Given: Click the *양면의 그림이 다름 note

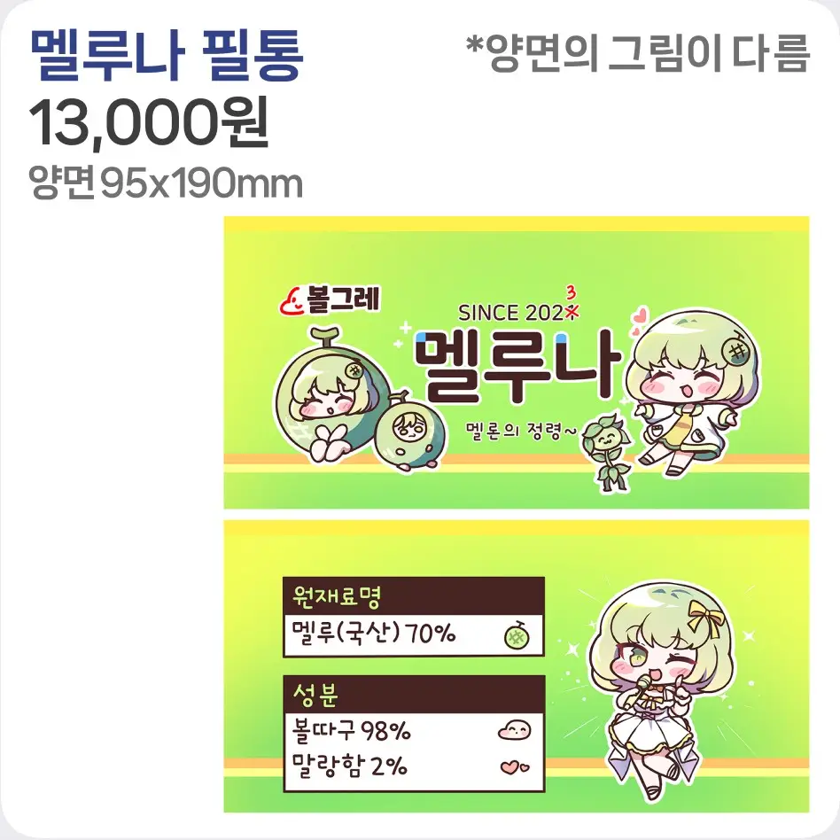Looking at the screenshot, I should 637,53.
